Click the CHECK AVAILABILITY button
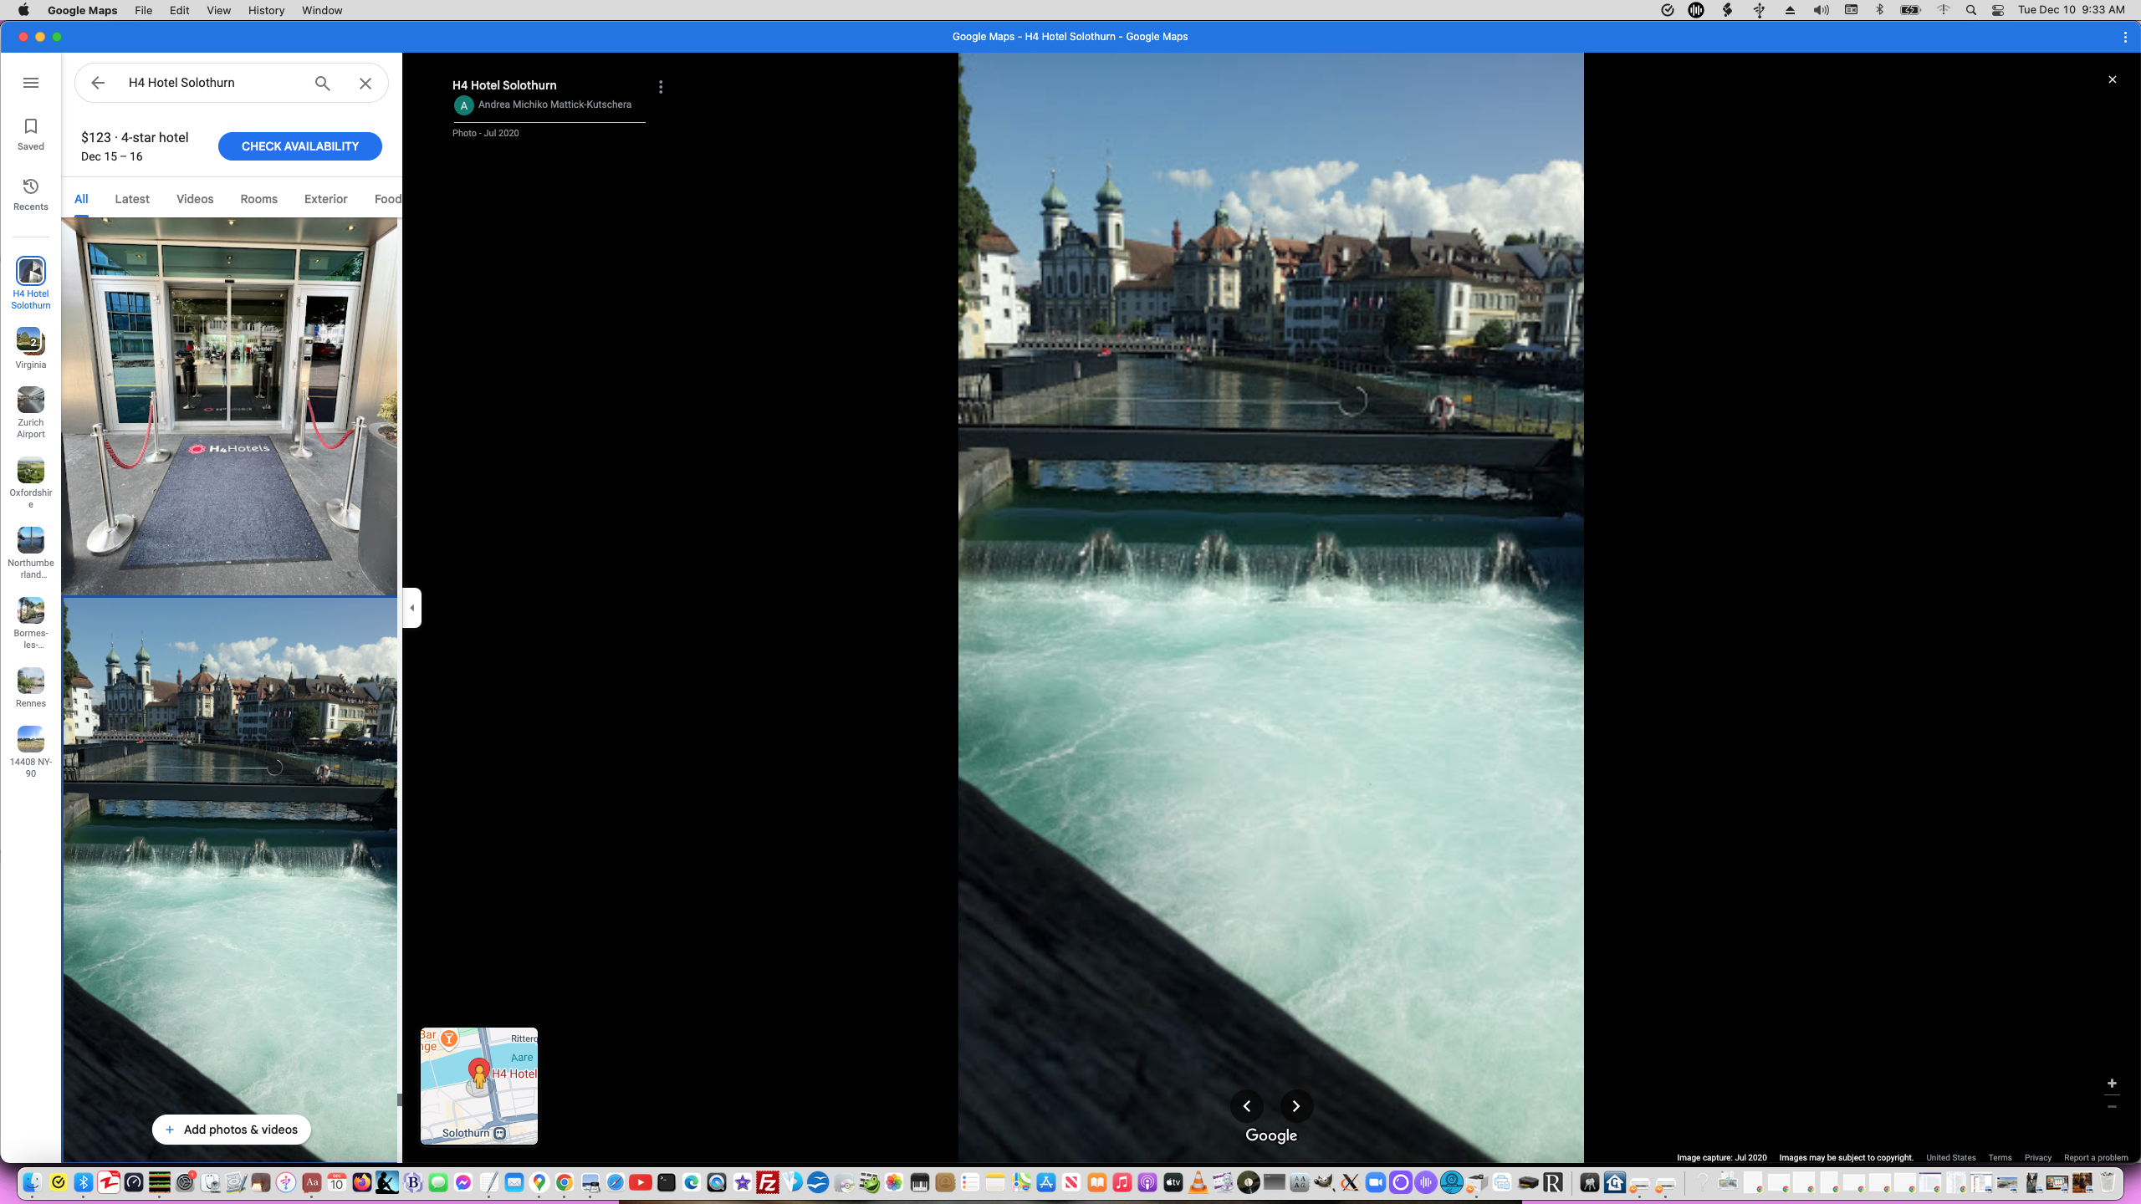 click(299, 145)
